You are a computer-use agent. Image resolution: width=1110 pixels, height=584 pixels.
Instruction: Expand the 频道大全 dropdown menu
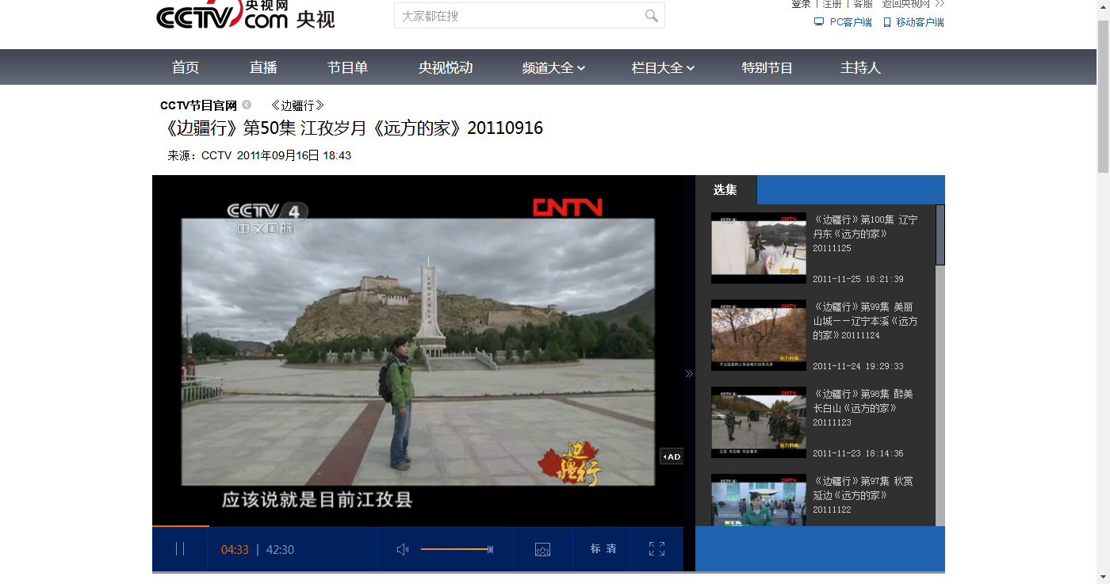pos(553,67)
